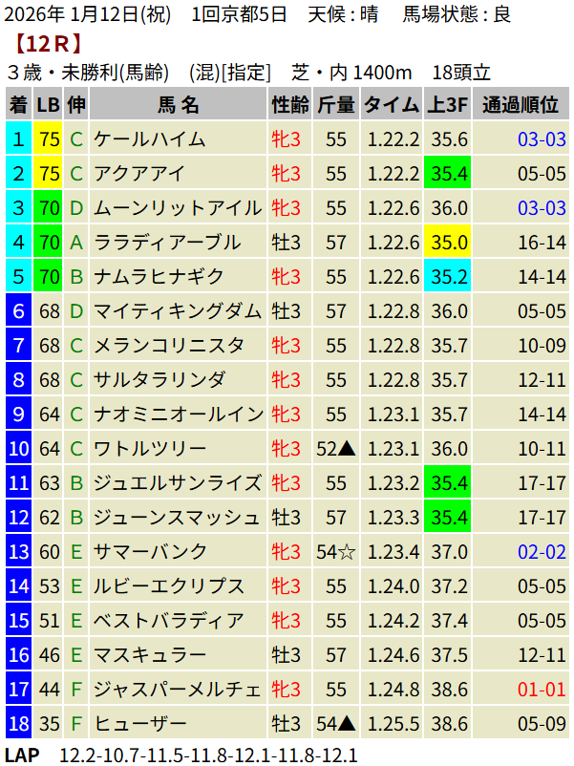Click the cyan-highlighted 35.2 last-3F cell
The width and height of the screenshot is (574, 766).
tap(449, 277)
